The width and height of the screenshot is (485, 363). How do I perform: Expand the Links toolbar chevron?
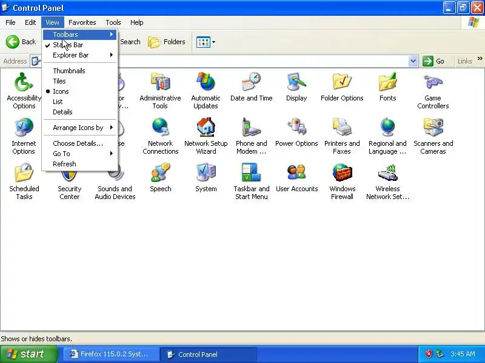[x=480, y=58]
